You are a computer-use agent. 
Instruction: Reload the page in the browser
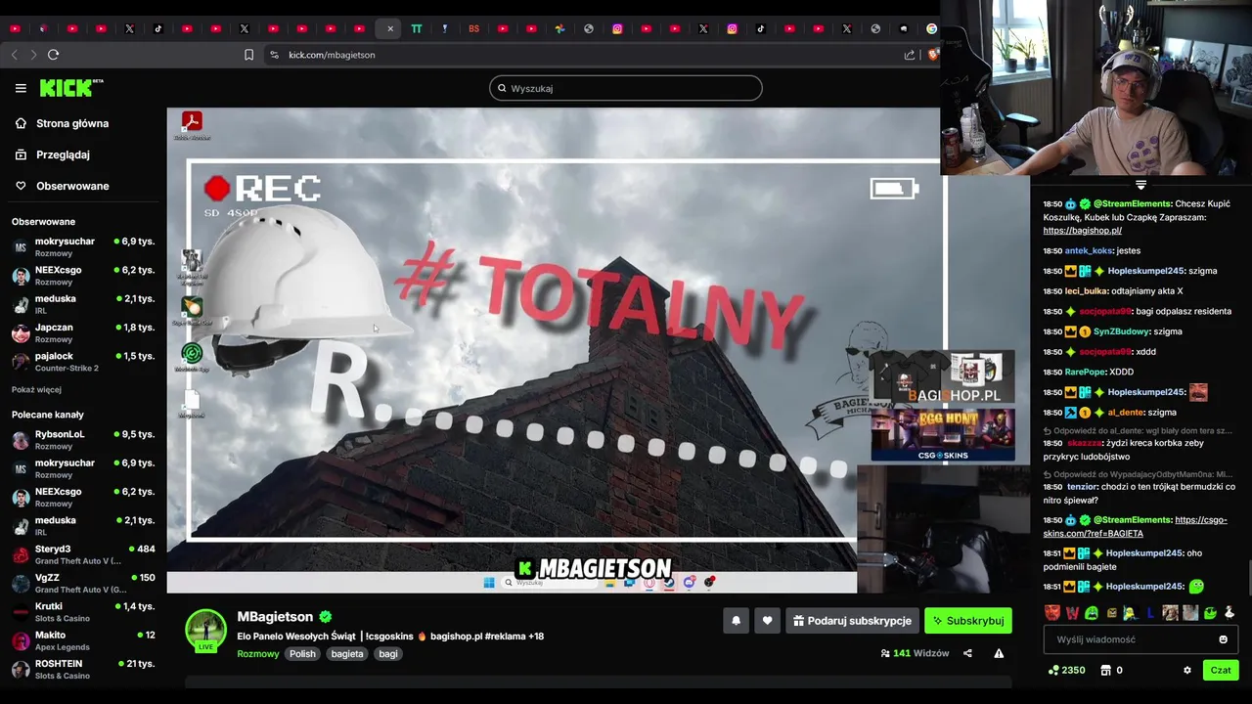click(x=53, y=55)
